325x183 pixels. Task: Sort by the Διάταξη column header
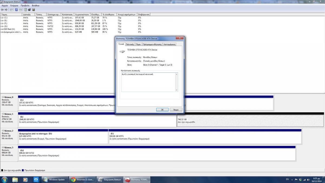click(x=29, y=14)
